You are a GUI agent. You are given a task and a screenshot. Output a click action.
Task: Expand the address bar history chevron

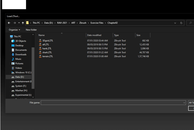175,23
